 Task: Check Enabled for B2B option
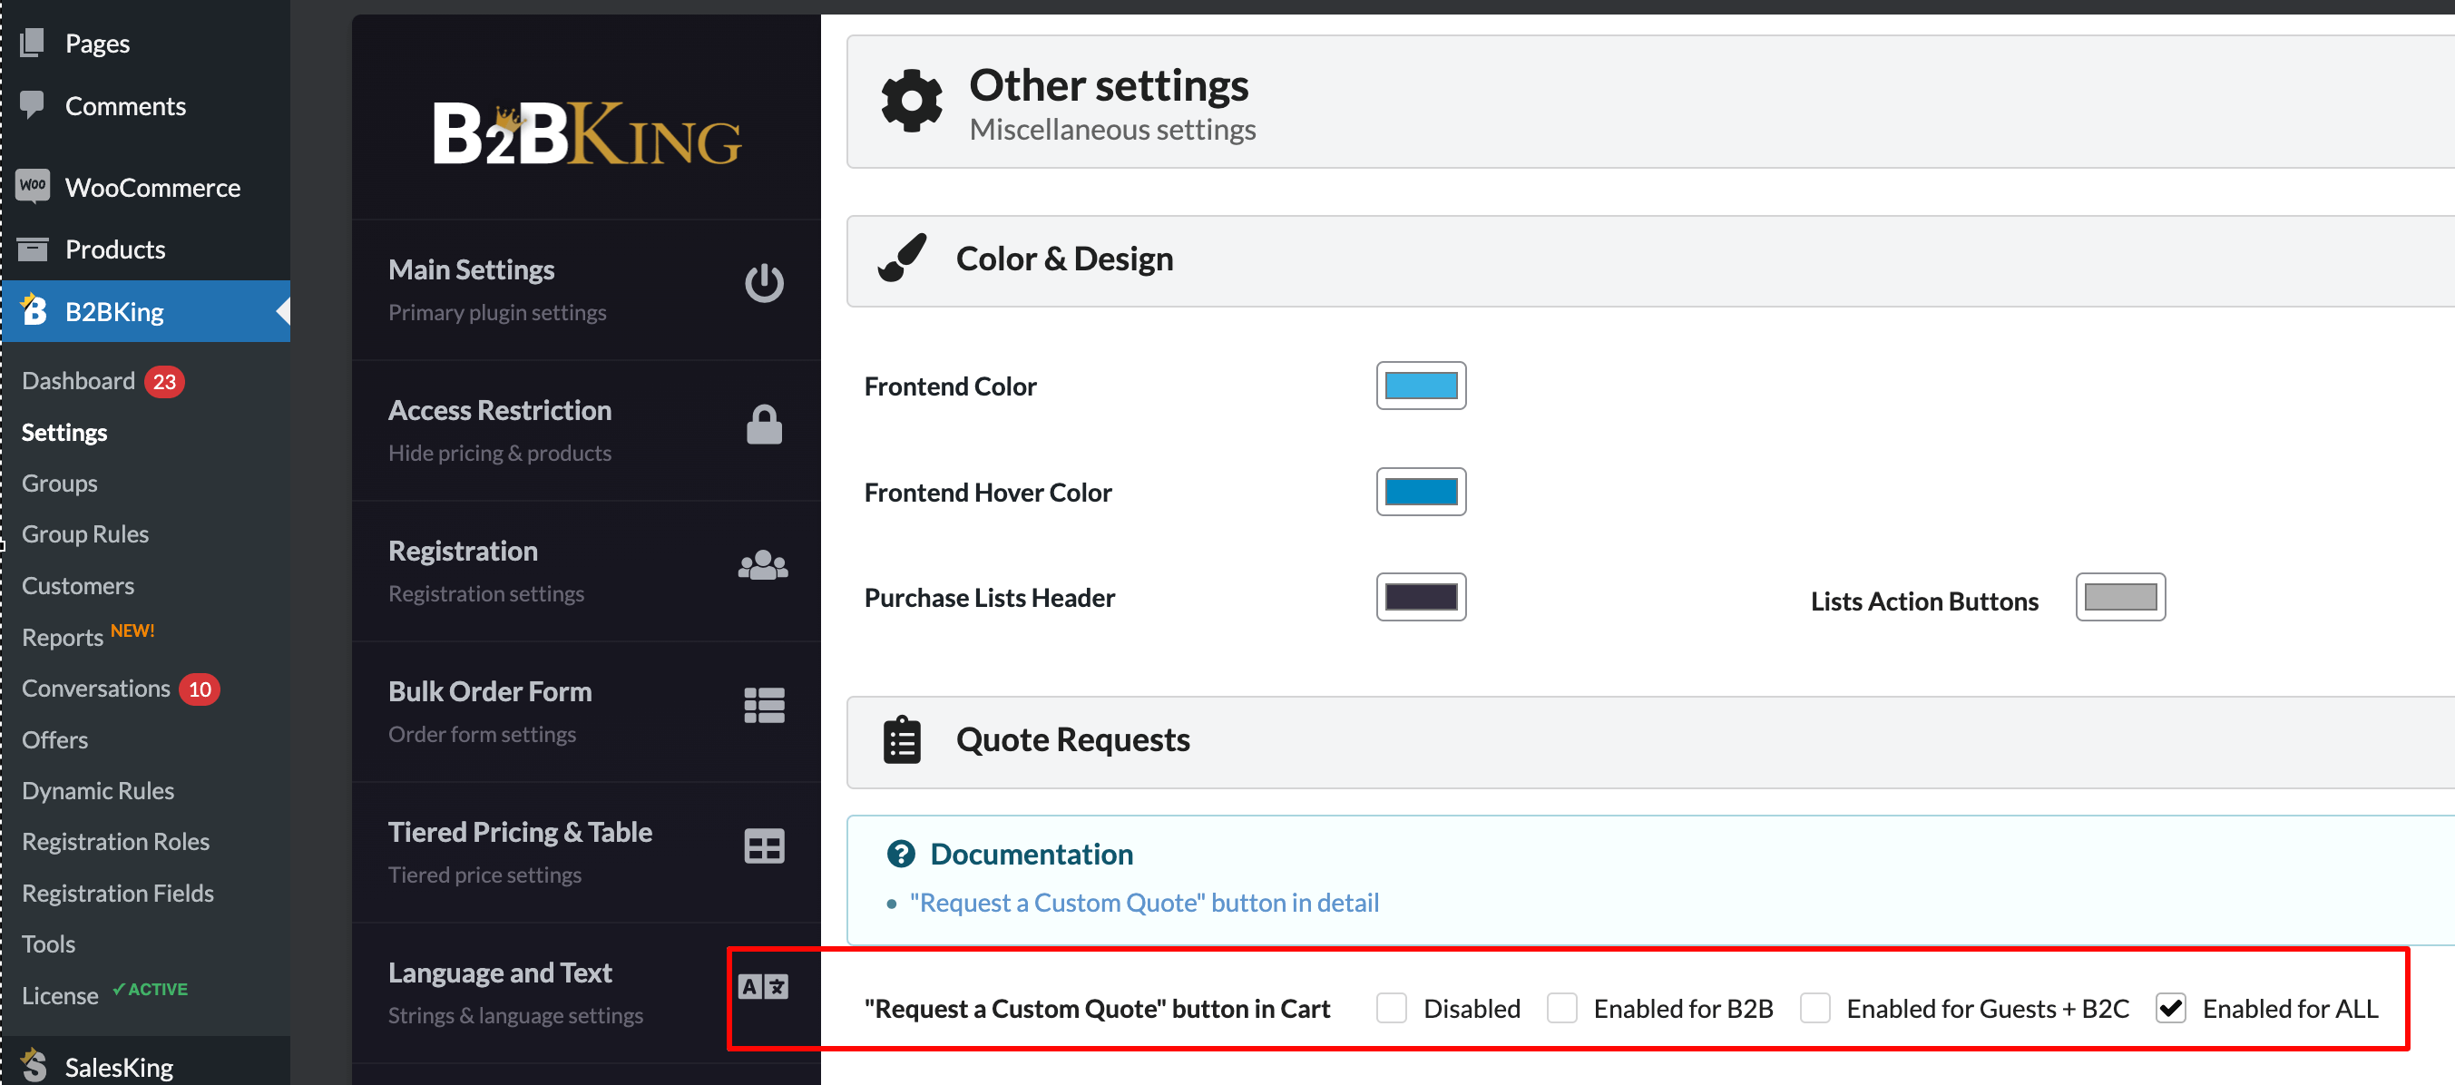1562,1008
